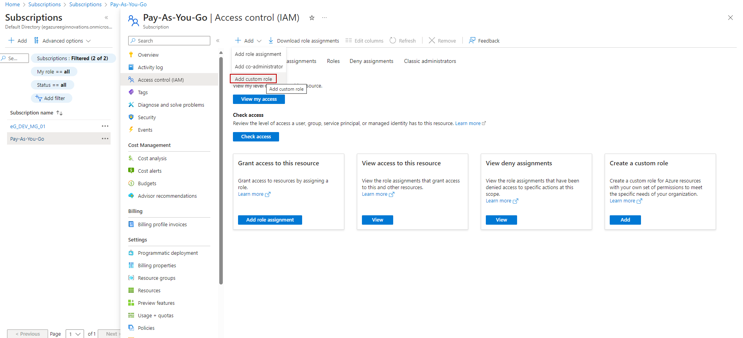
Task: Click the Download role assignments arrow icon
Action: [x=271, y=41]
